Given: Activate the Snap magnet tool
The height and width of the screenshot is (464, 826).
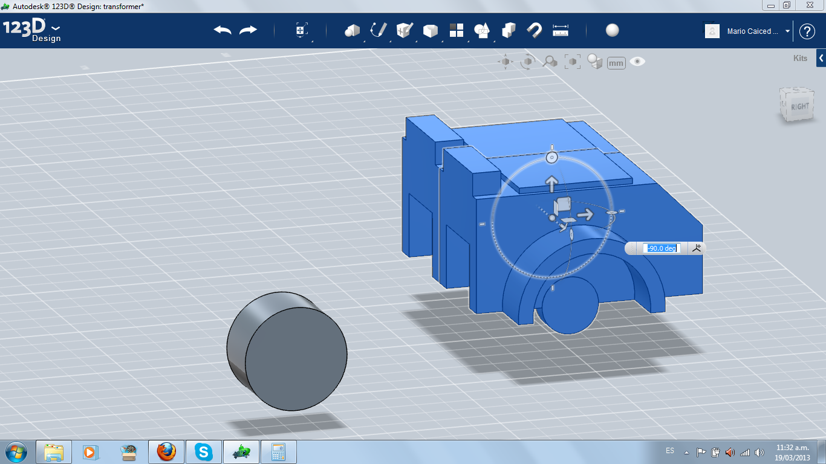Looking at the screenshot, I should 535,30.
